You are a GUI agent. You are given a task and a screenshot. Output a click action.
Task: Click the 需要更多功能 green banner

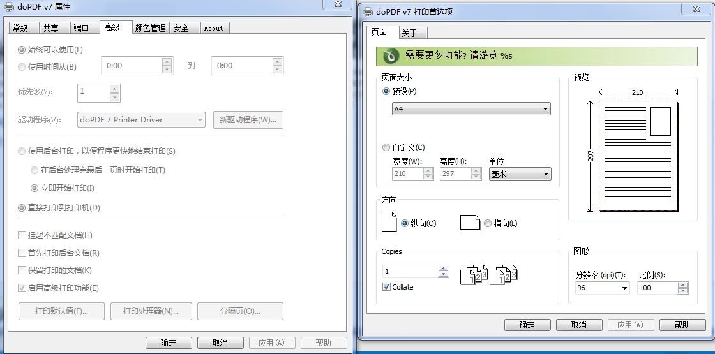537,56
